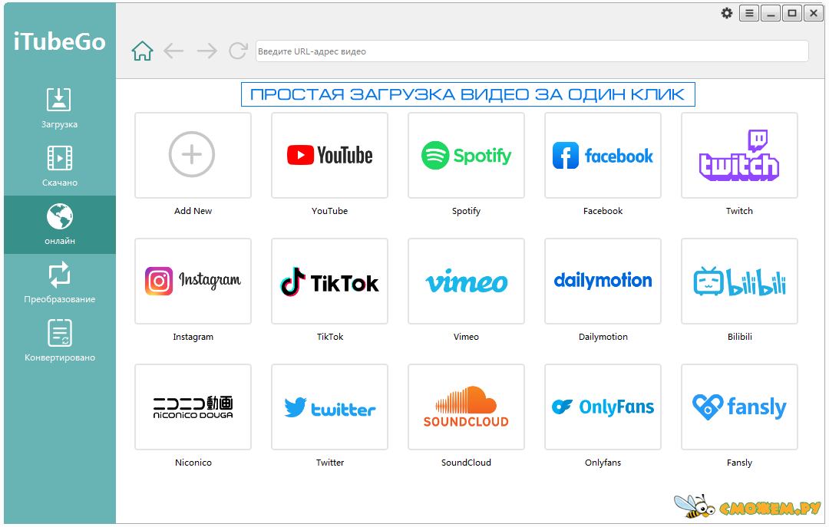829x527 pixels.
Task: Click the 'Spotify' caption under the tile
Action: (x=466, y=211)
